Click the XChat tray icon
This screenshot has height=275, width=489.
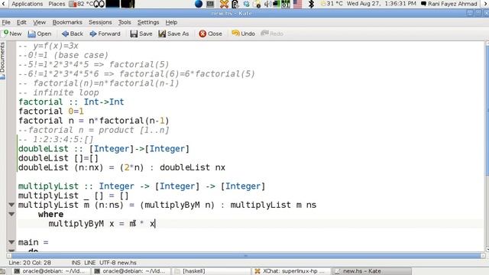(224, 4)
